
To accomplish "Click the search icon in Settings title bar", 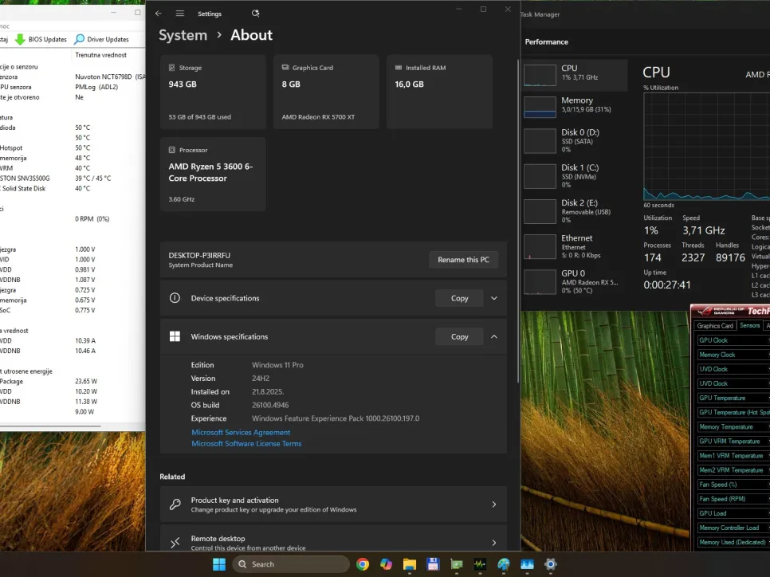I will tap(255, 14).
